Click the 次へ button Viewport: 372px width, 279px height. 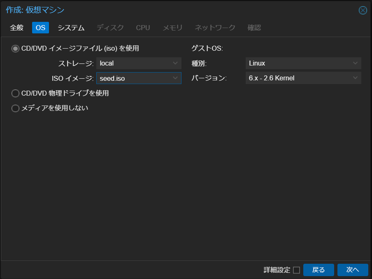pos(353,270)
